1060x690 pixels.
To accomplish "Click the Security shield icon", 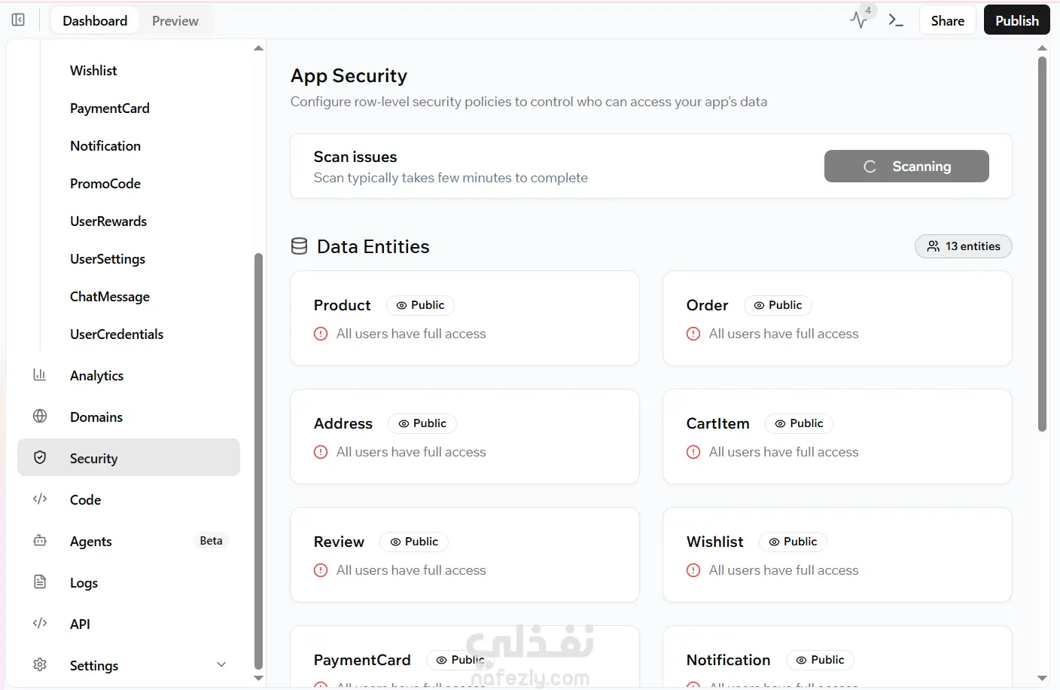I will [x=40, y=458].
